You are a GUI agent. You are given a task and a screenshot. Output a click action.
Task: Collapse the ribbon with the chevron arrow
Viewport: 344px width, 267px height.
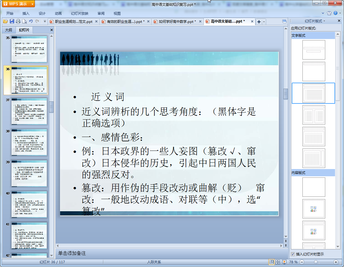323,13
